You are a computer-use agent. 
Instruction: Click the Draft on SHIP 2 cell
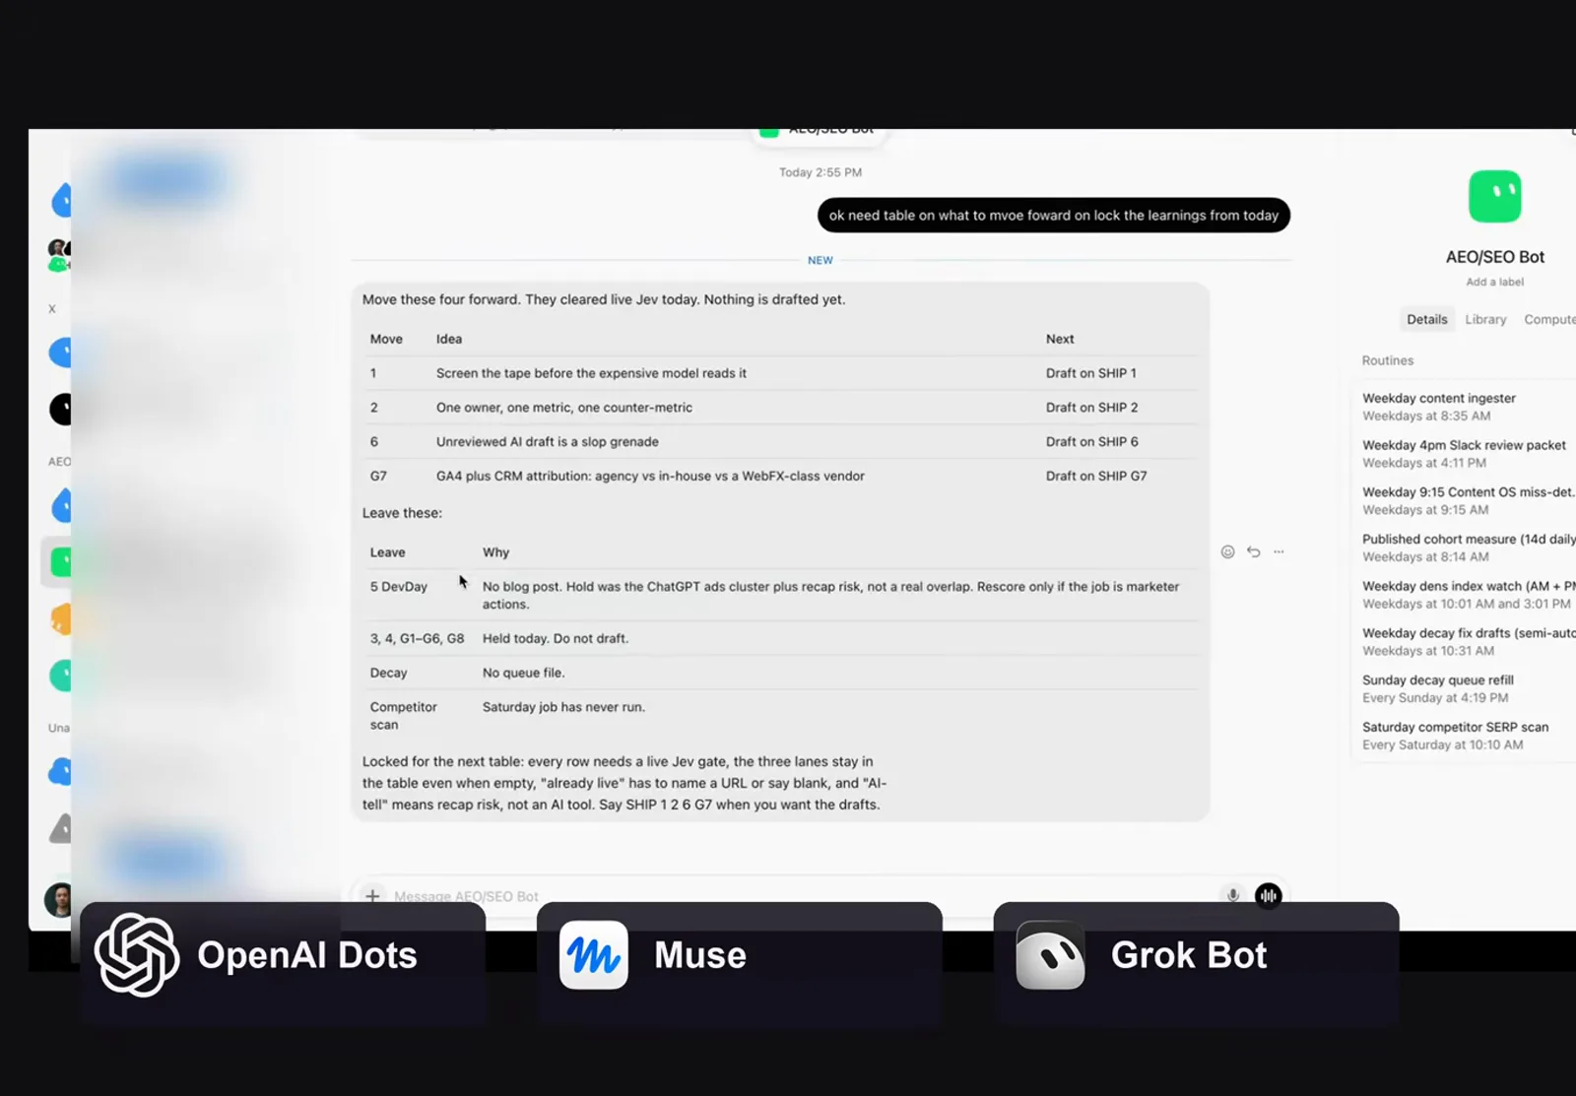click(x=1091, y=408)
